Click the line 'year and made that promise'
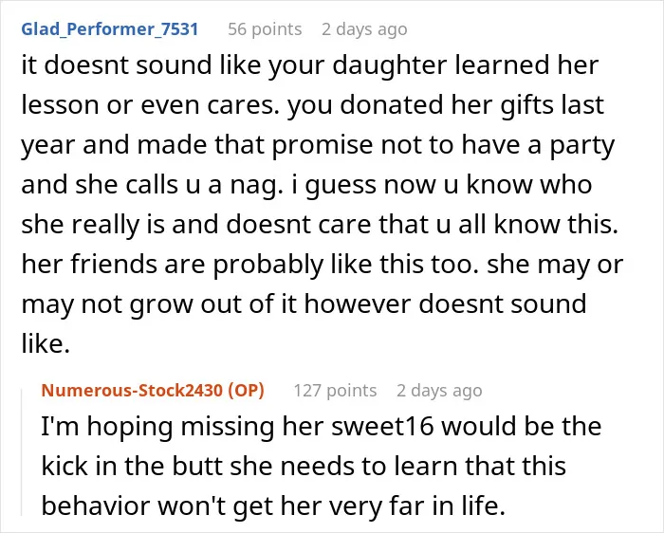 (x=318, y=144)
